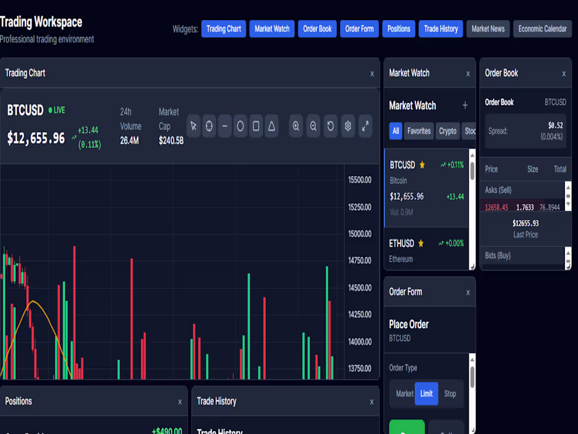Toggle the BTCUSD favorite star
The width and height of the screenshot is (578, 434).
pyautogui.click(x=422, y=165)
